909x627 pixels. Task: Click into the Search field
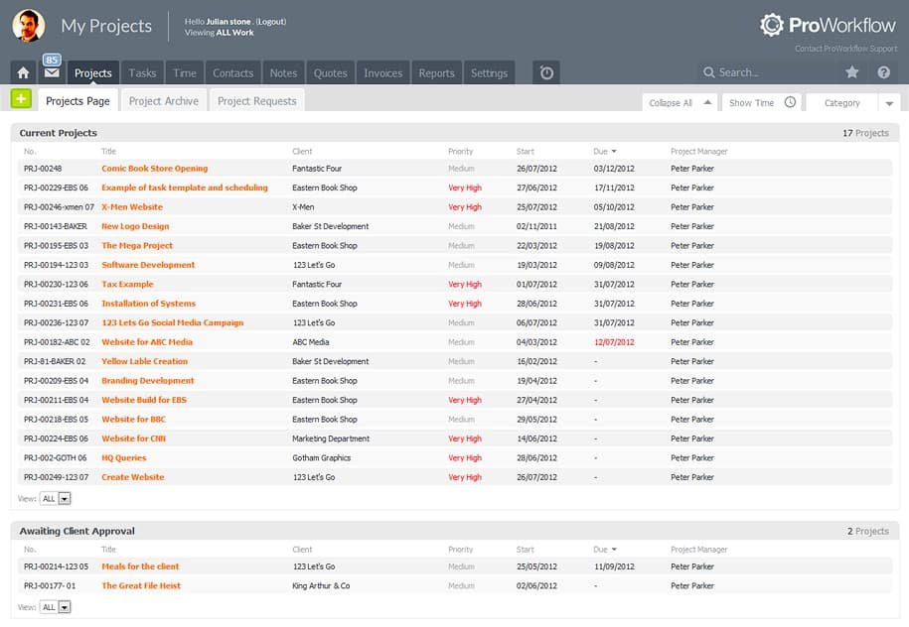coord(768,72)
